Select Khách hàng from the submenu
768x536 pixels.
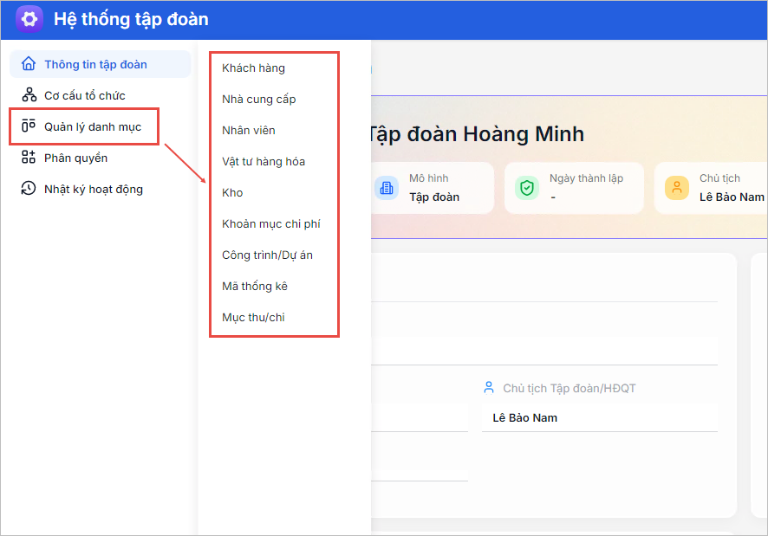[x=253, y=68]
